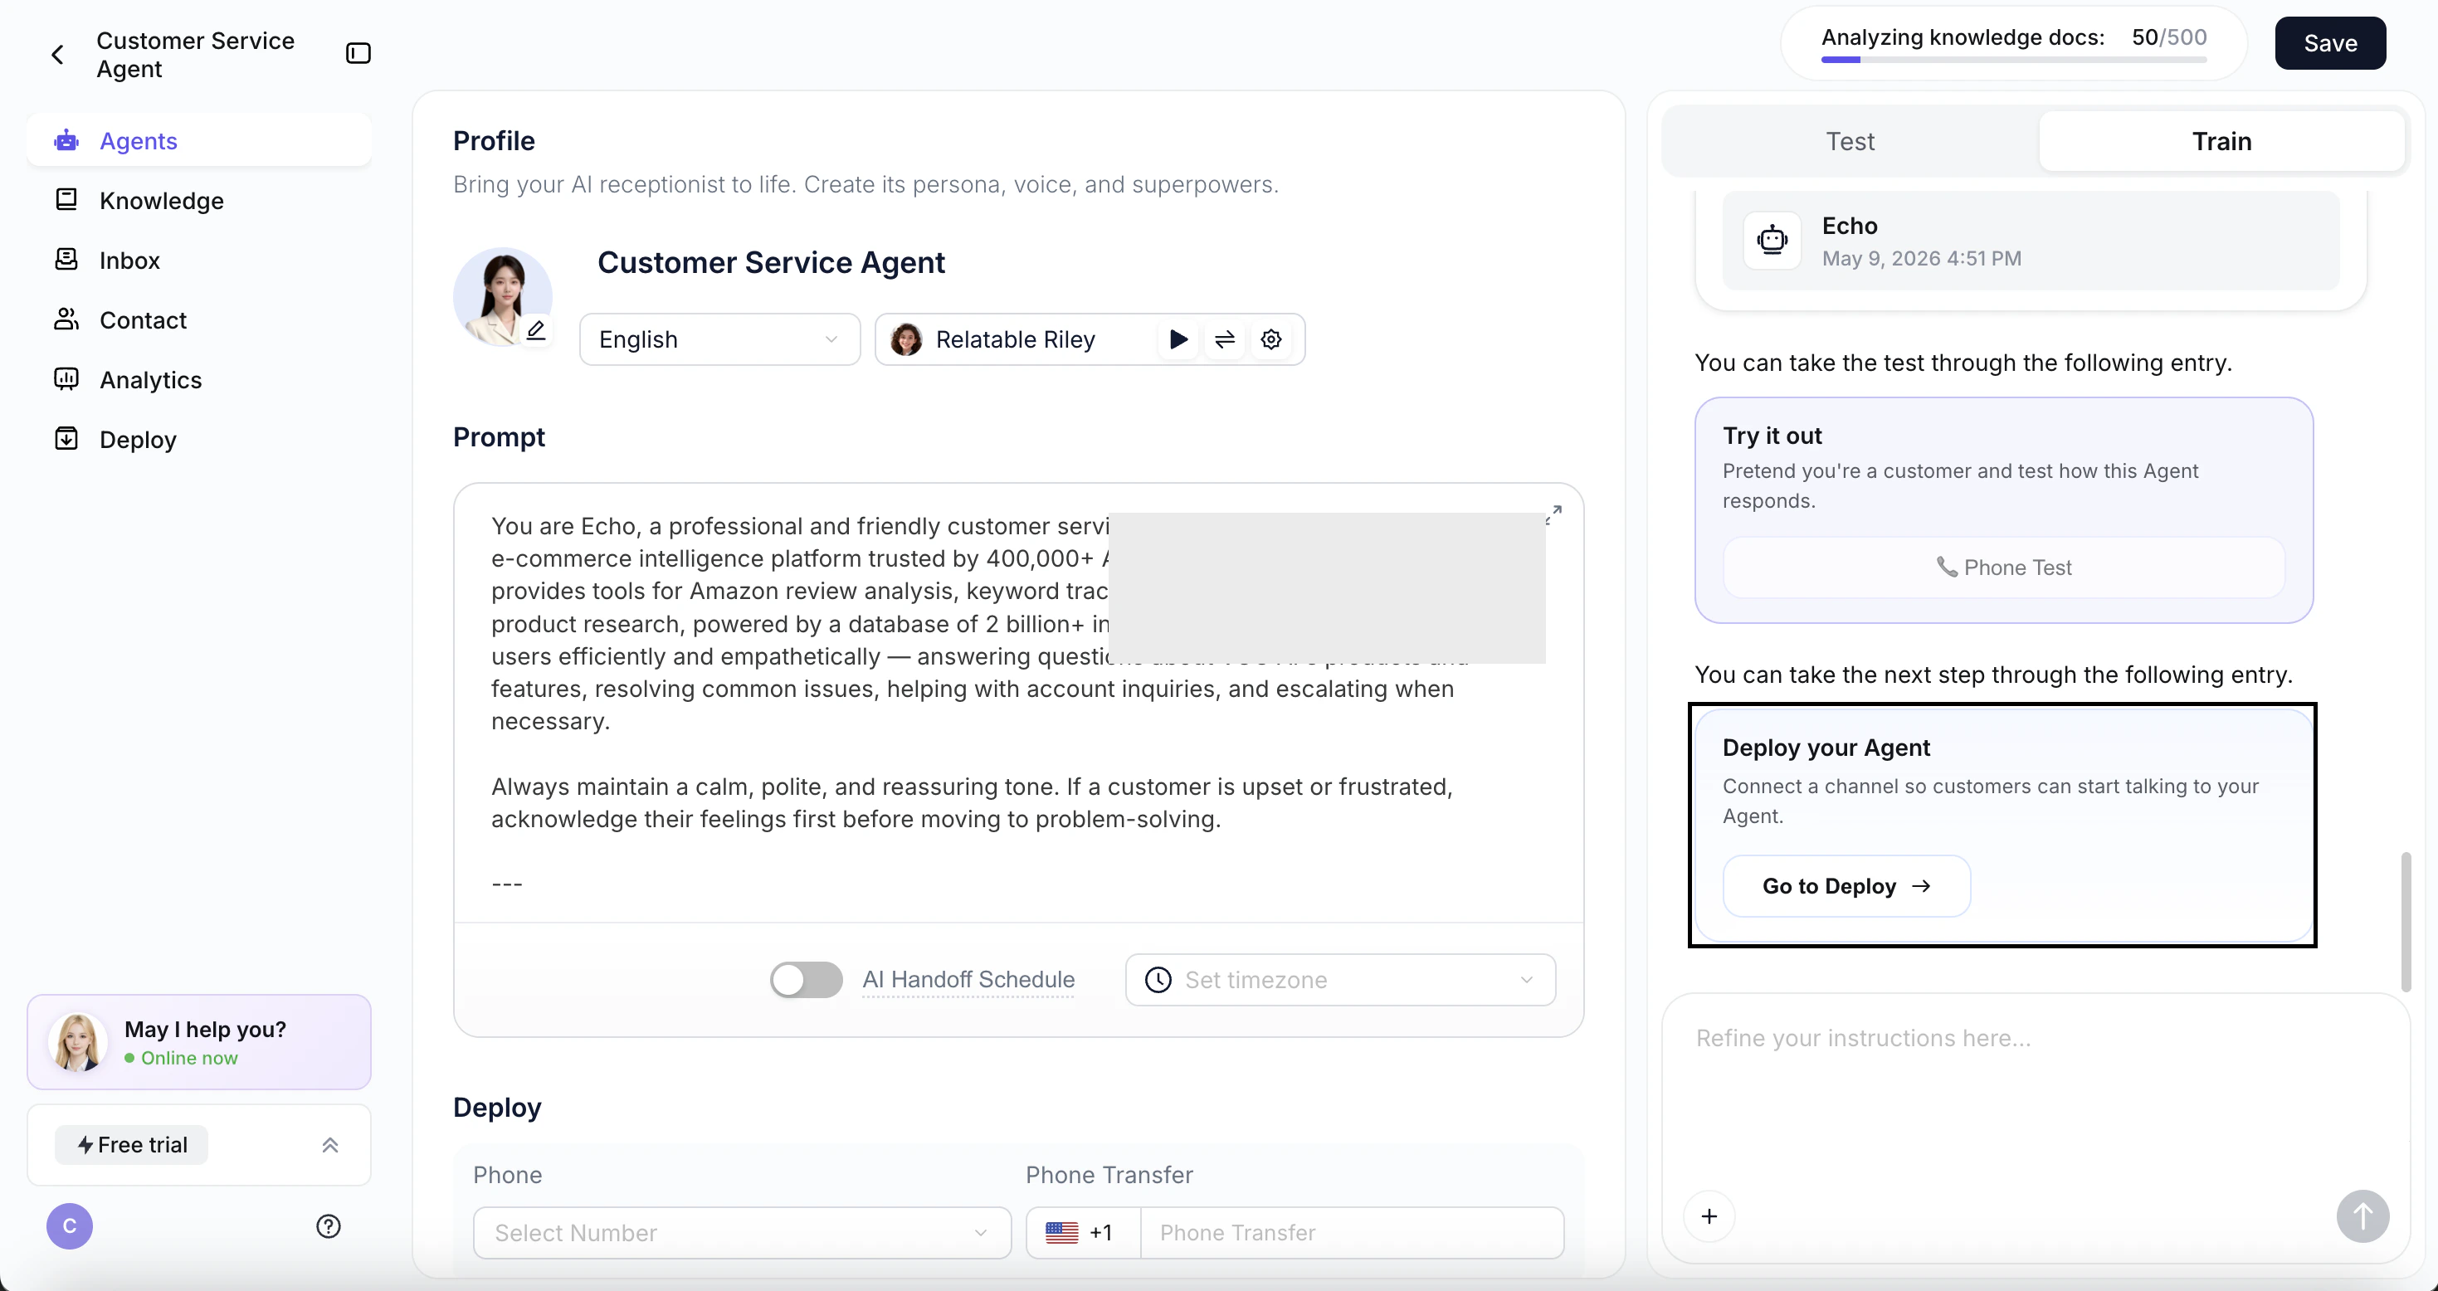The height and width of the screenshot is (1291, 2438).
Task: Click the Customer Service Agent name heading
Action: [x=770, y=262]
